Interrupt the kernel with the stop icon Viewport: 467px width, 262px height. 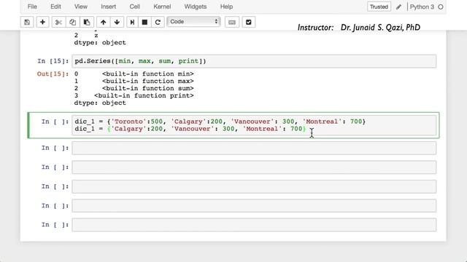(144, 22)
